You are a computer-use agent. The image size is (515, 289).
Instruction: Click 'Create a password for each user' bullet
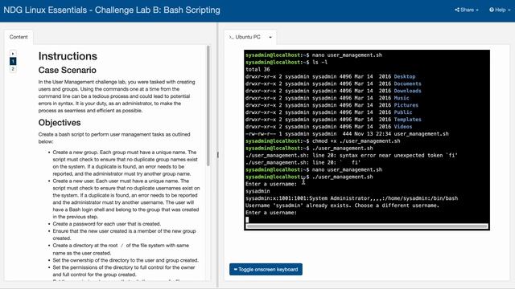(x=107, y=224)
